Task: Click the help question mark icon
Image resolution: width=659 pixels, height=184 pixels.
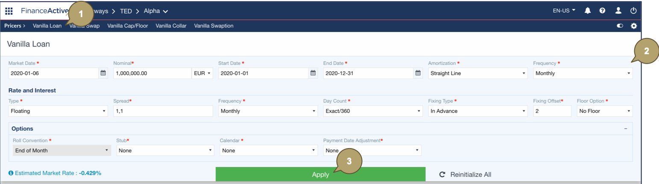Action: (x=602, y=11)
